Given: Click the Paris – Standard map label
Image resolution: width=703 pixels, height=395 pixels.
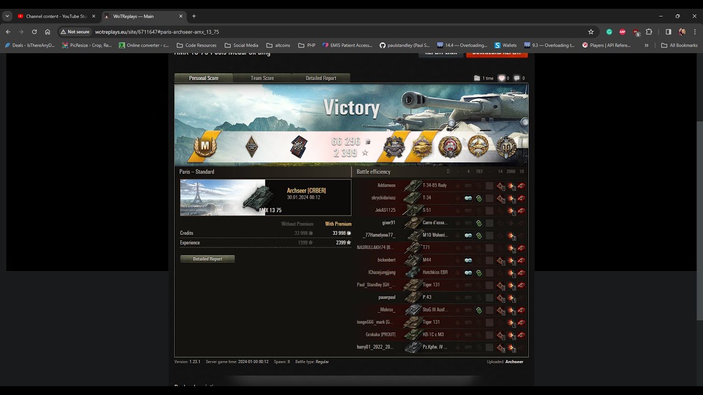Looking at the screenshot, I should (x=197, y=172).
